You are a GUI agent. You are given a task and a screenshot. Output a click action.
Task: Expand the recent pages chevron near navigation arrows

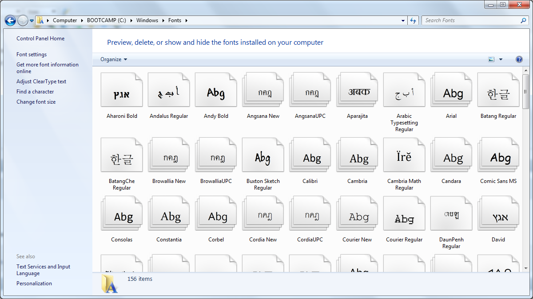click(31, 20)
